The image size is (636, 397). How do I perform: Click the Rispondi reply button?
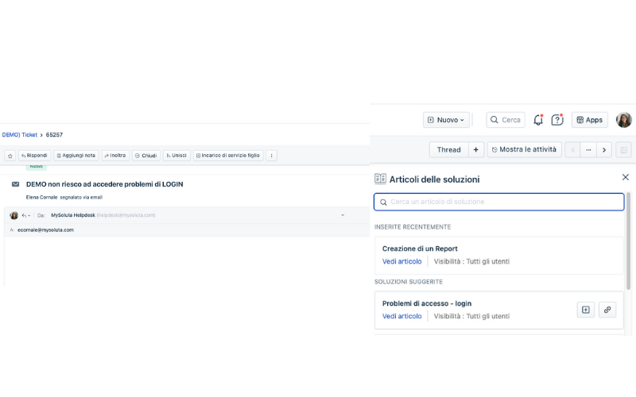pyautogui.click(x=34, y=156)
